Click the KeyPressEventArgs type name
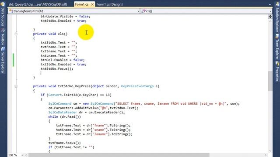Viewport: 280px width, 157px height. point(137,86)
